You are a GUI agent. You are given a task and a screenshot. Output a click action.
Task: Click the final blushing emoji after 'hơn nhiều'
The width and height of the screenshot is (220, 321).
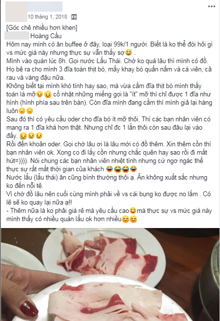point(133,219)
